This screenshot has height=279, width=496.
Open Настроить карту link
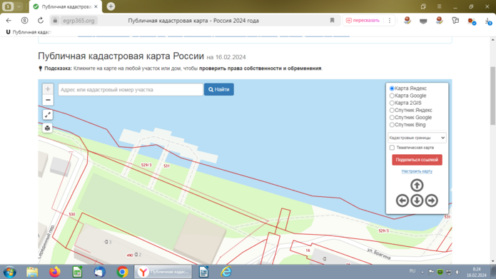coord(417,171)
